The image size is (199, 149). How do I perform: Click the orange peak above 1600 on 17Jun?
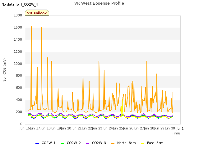coord(41,27)
